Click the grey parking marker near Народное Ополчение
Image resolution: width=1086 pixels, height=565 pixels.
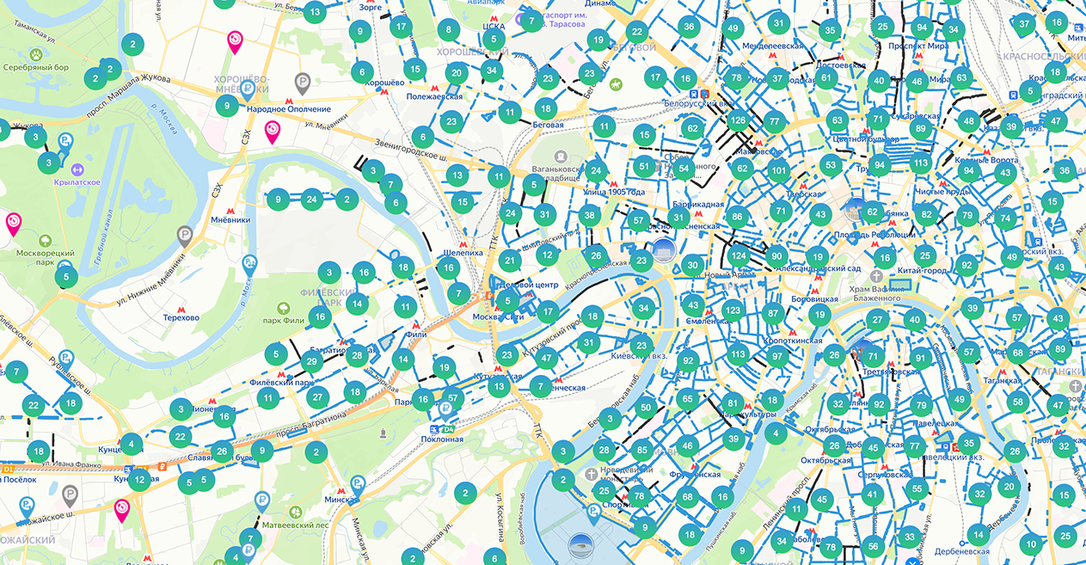tap(303, 83)
